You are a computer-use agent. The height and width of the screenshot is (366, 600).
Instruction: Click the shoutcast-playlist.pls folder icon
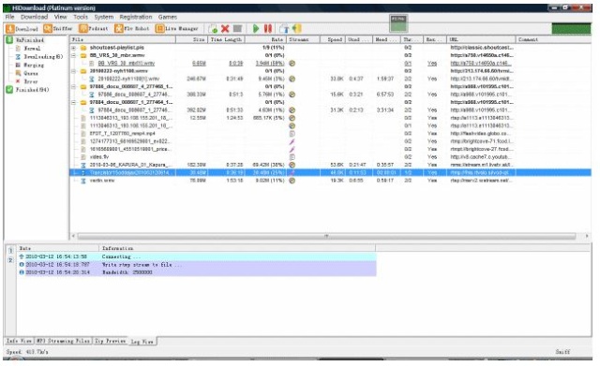click(83, 48)
